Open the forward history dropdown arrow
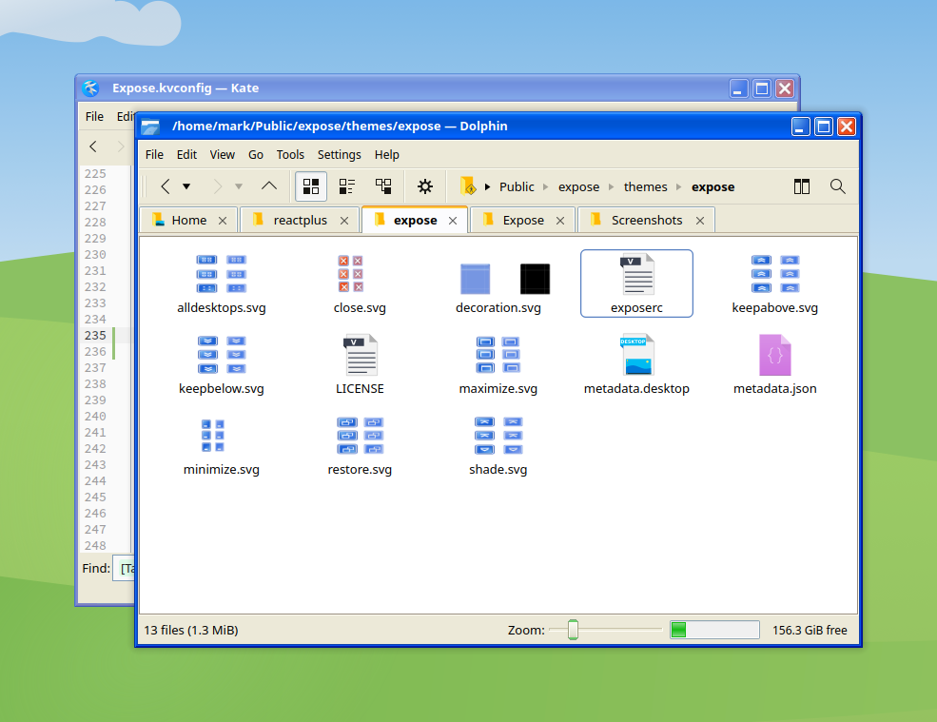Screen dimensions: 937x722 (x=239, y=186)
